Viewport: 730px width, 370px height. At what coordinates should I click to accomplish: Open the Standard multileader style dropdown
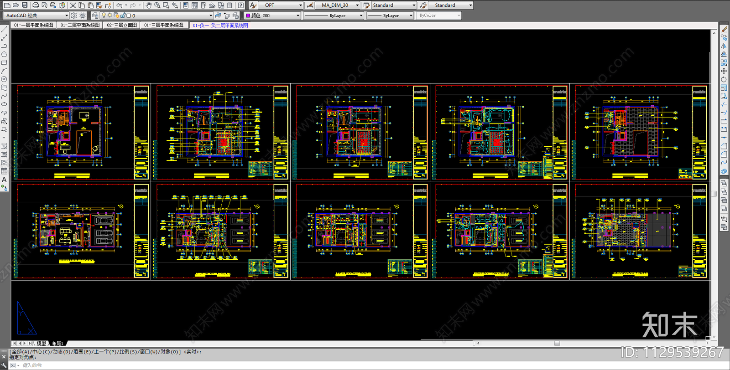(x=470, y=5)
